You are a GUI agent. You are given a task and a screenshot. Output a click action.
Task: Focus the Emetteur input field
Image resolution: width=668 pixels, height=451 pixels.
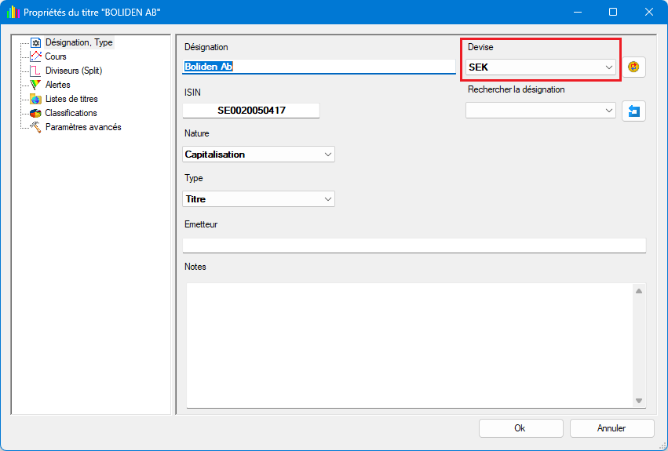pyautogui.click(x=414, y=246)
